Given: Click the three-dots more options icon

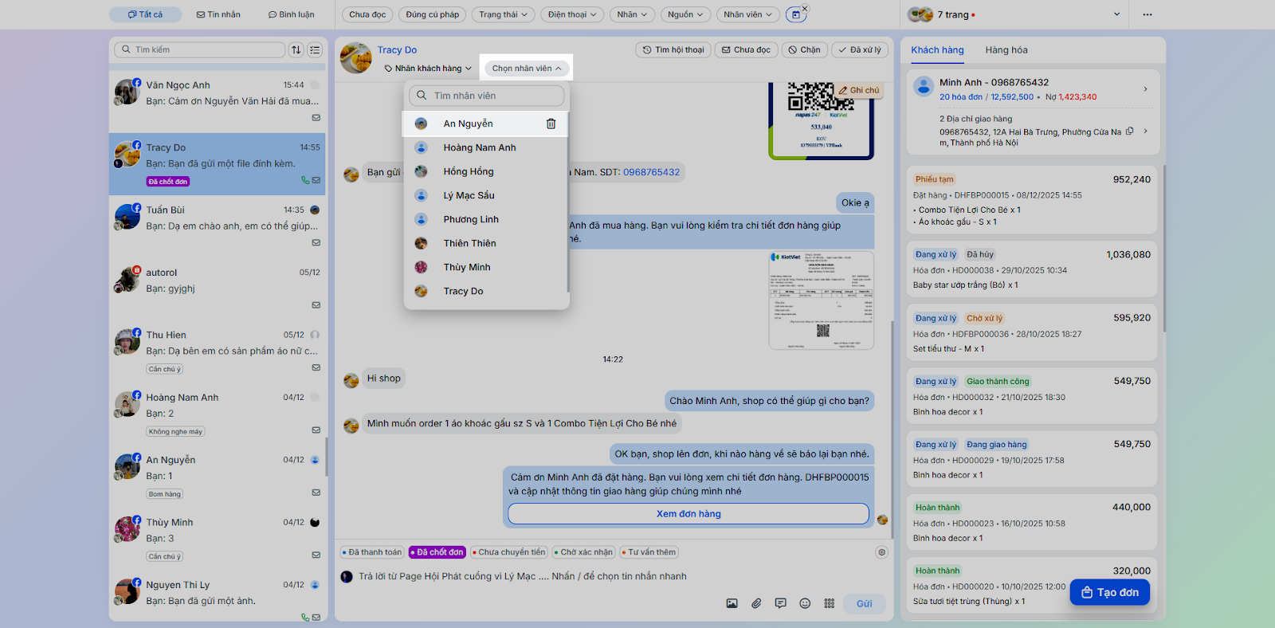Looking at the screenshot, I should (x=1147, y=14).
